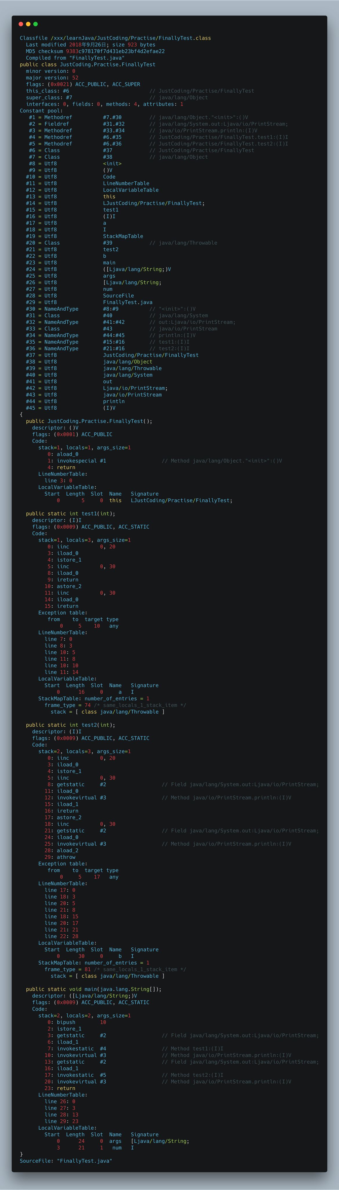Viewport: 339px width, 1190px height.
Task: Select instruction '10: astore_2' in test1
Action: (x=63, y=587)
